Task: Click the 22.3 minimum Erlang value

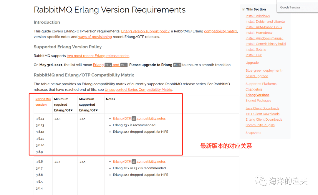Action: (57, 119)
